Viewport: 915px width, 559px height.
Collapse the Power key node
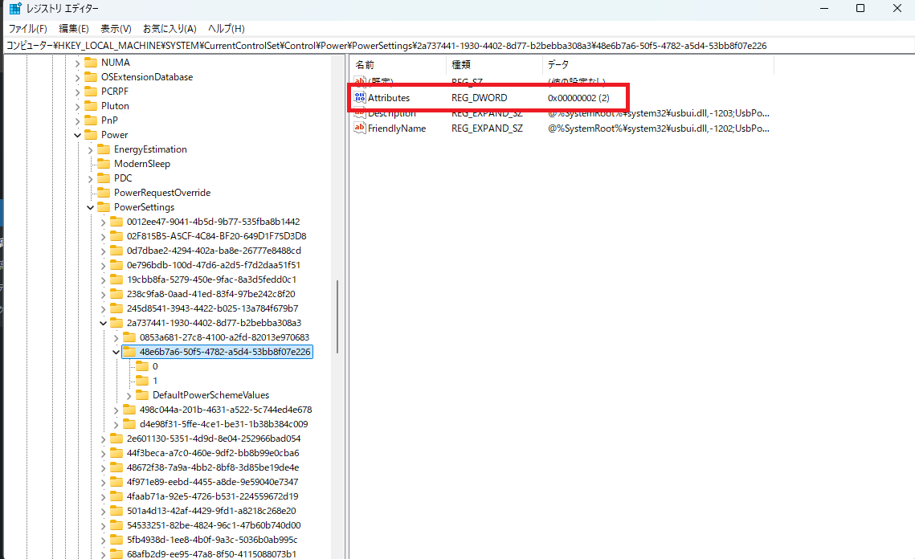click(77, 135)
